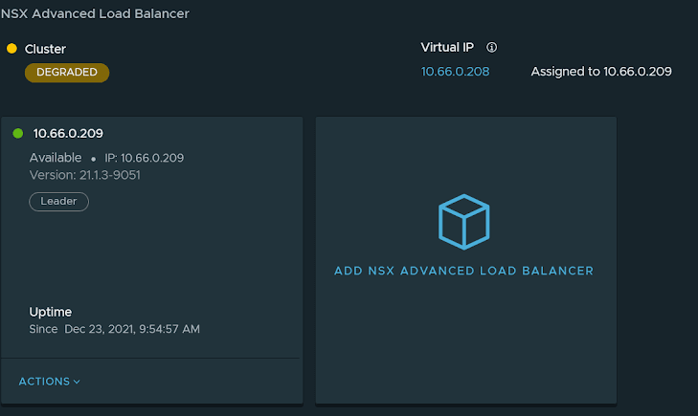Click the DEGRADED status badge

67,73
